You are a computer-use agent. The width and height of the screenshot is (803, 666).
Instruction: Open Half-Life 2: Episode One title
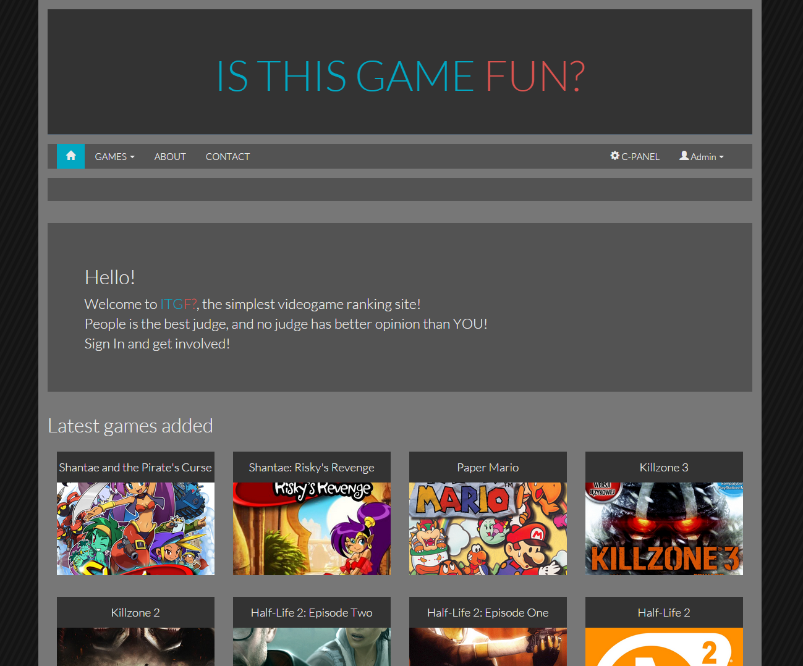point(488,613)
